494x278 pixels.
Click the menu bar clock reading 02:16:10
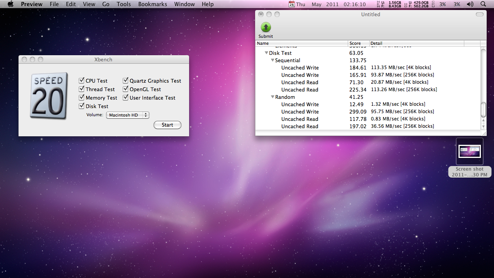pos(354,4)
